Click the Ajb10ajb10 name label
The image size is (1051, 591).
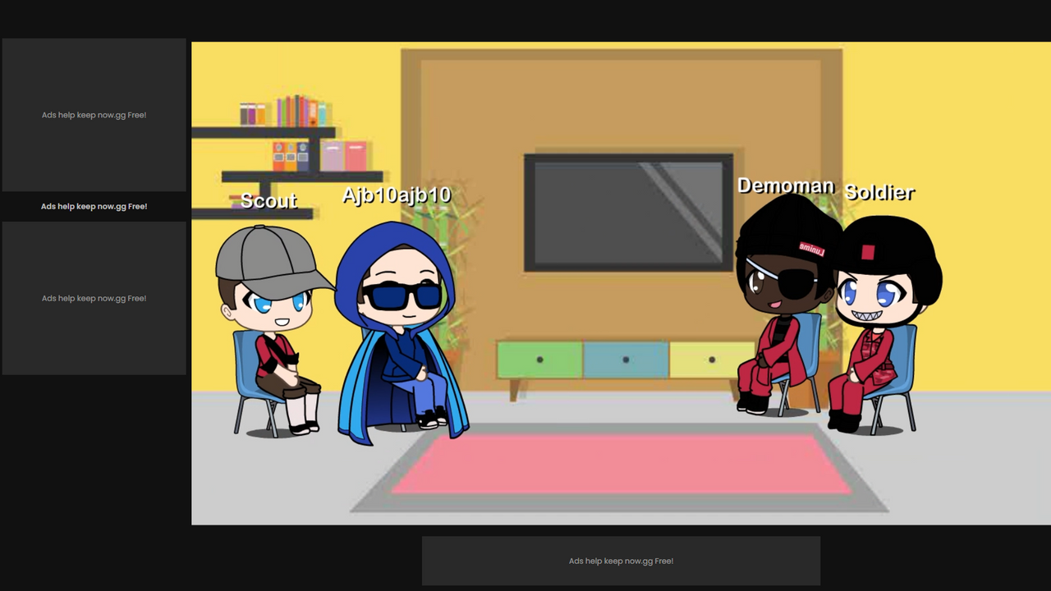(x=397, y=195)
